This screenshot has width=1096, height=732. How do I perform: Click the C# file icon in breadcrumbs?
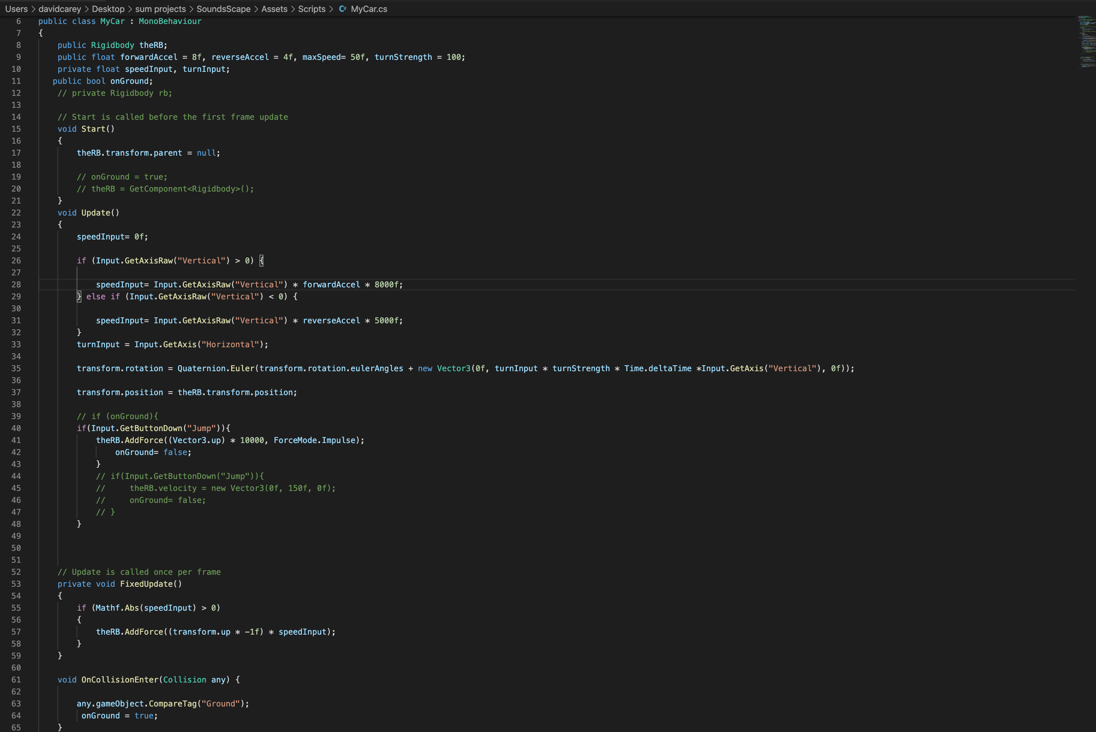tap(342, 9)
